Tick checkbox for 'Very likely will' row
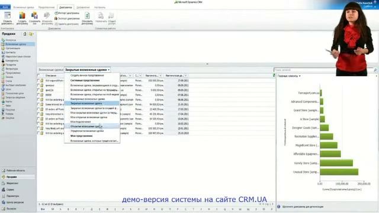The width and height of the screenshot is (379, 213). pyautogui.click(x=38, y=128)
